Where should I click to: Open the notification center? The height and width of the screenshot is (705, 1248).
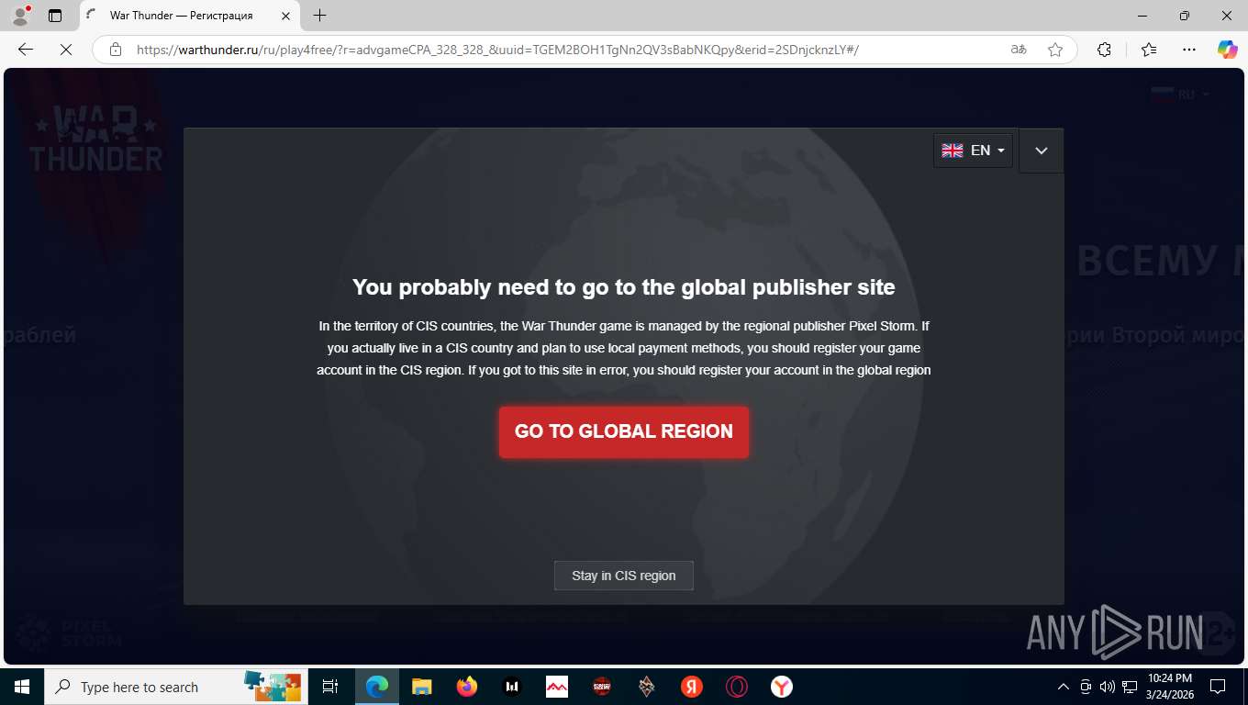pyautogui.click(x=1218, y=687)
